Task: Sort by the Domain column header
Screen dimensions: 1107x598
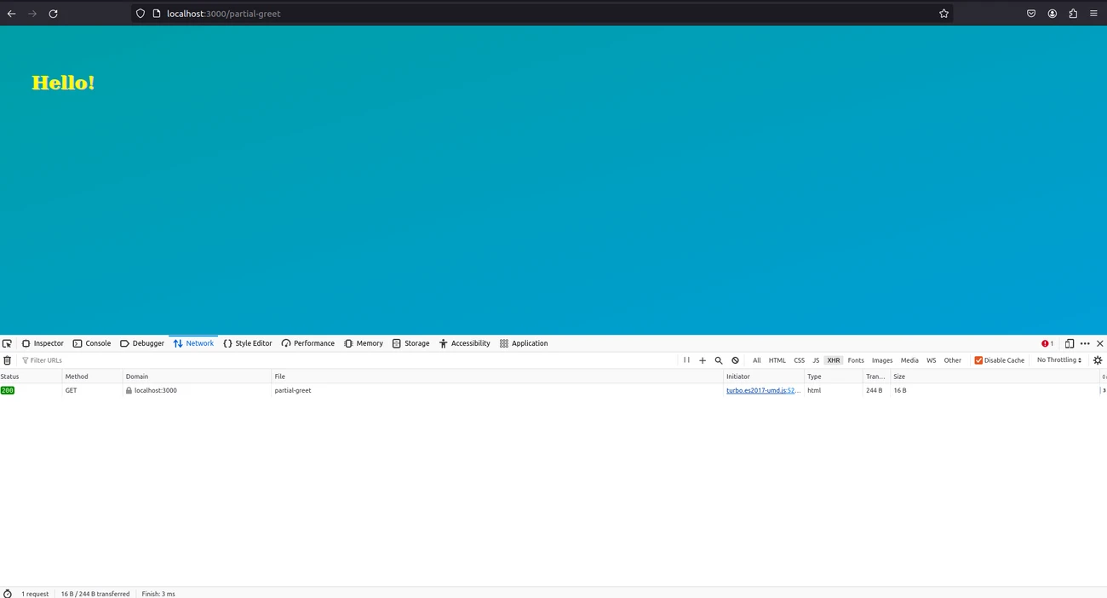Action: 197,377
